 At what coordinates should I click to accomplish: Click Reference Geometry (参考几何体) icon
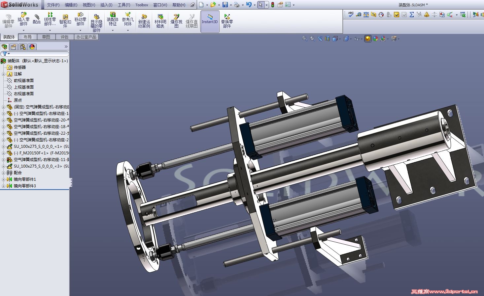coord(128,19)
